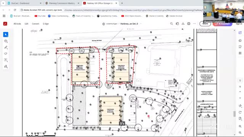The image size is (244, 137).
Task: Open the All tools menu
Action: (x=17, y=24)
